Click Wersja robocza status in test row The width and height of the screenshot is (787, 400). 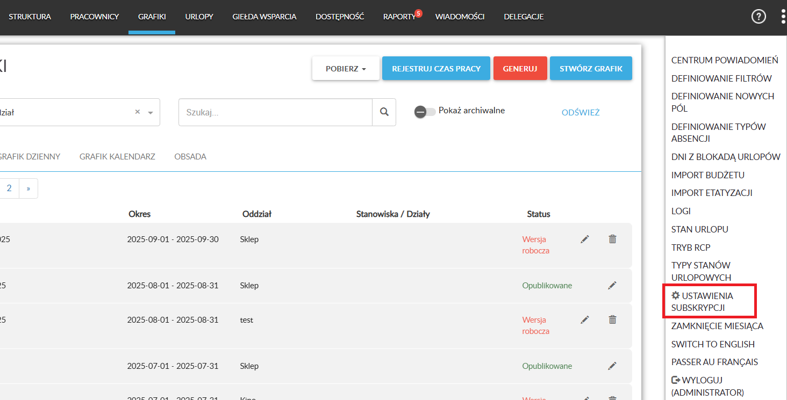click(x=535, y=325)
